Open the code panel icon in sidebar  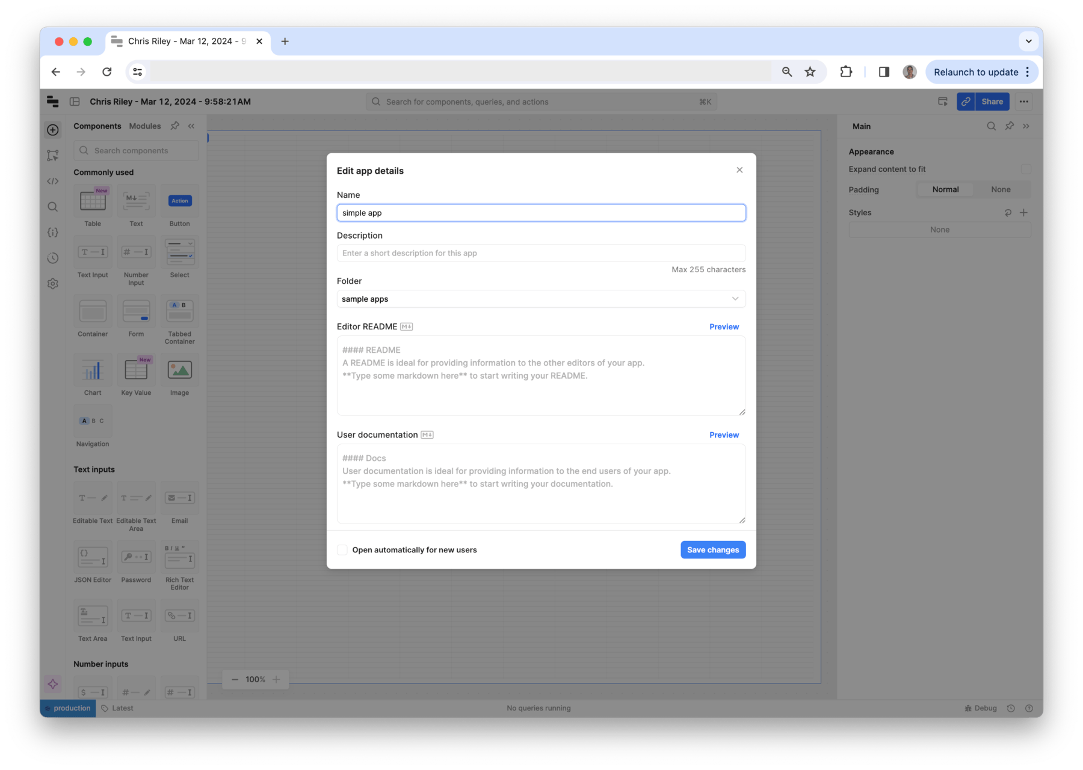(x=53, y=181)
